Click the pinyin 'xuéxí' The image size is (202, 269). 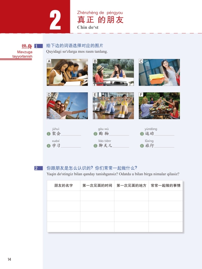point(56,141)
